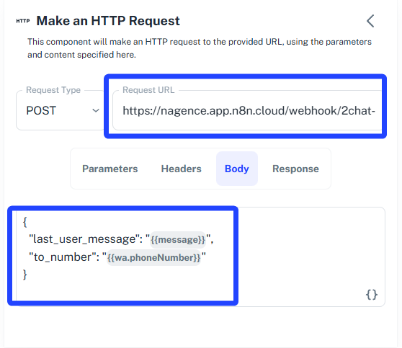Place cursor on the "last_user_message" key
This screenshot has width=402, height=348.
point(84,239)
